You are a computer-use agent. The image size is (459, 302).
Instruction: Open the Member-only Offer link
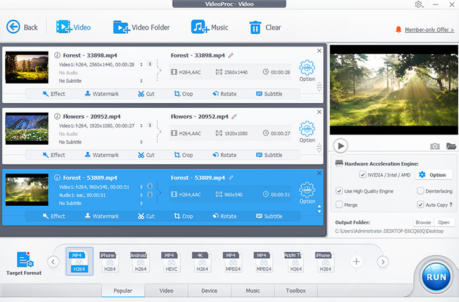point(429,29)
